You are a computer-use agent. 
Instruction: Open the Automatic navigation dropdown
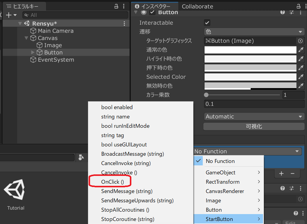[254, 117]
